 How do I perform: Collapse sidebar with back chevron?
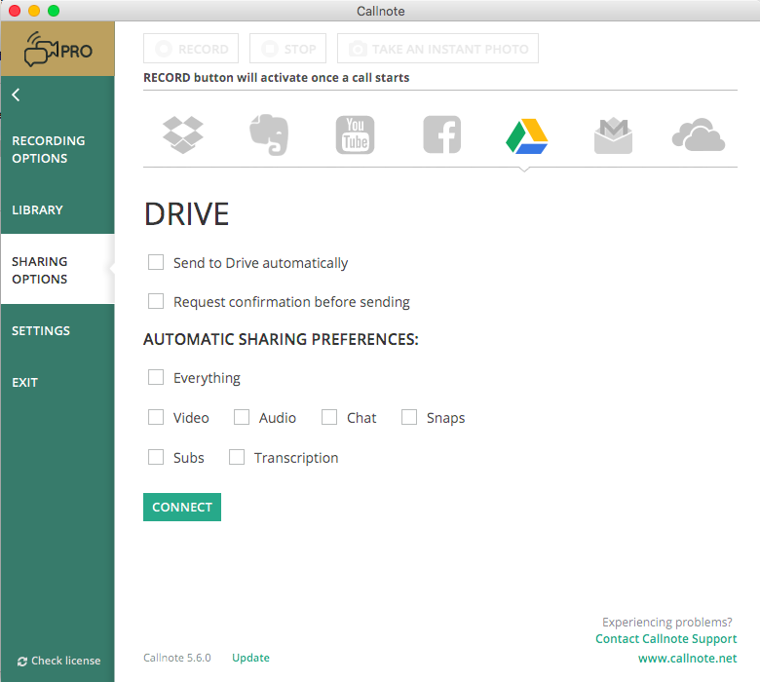16,95
